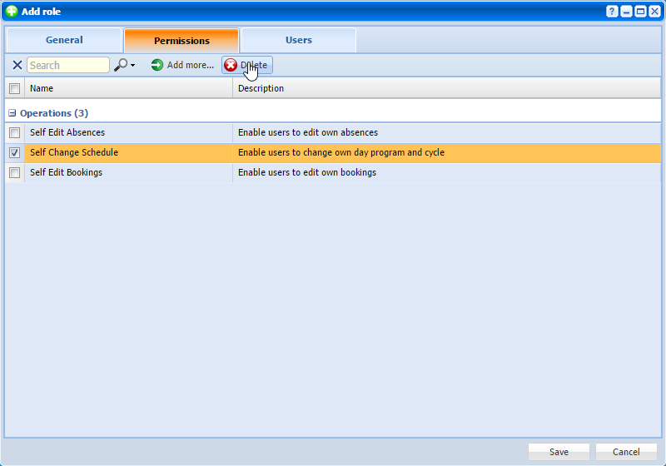Close the Add role dialog
Image resolution: width=666 pixels, height=466 pixels.
pos(654,12)
